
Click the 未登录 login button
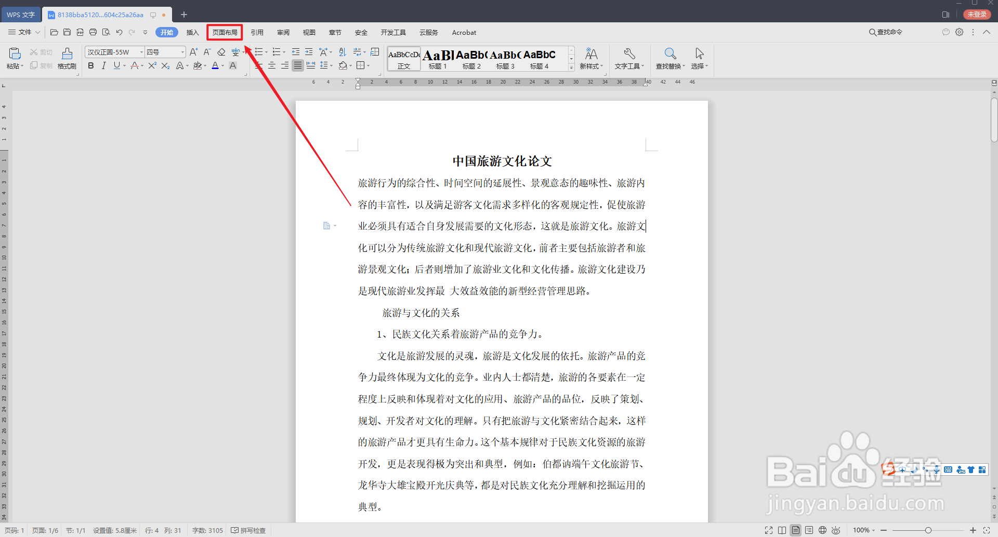pos(977,15)
